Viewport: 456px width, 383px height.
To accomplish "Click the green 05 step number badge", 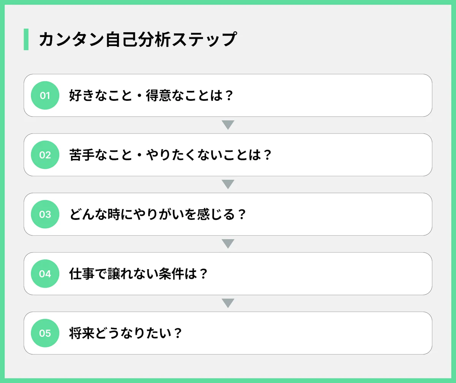I will point(45,333).
